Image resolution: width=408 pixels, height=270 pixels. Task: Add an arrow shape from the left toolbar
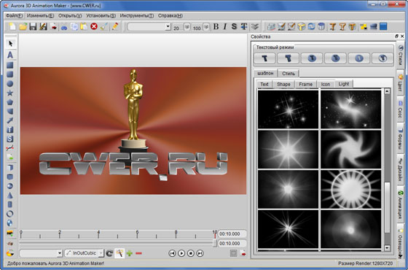pyautogui.click(x=10, y=120)
